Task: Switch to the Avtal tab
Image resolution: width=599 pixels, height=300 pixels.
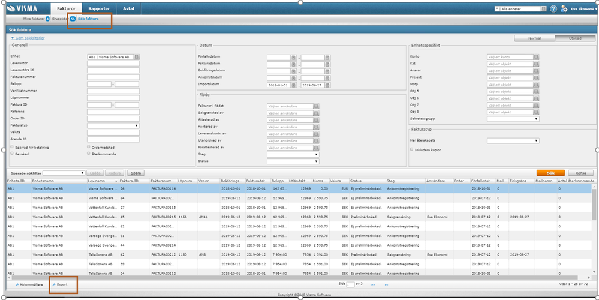Action: tap(128, 8)
